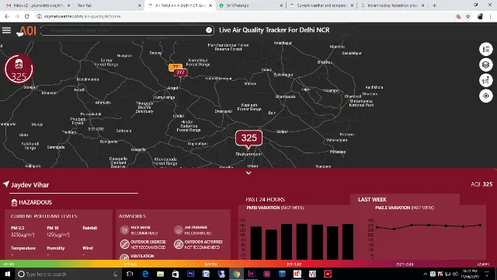Image resolution: width=497 pixels, height=280 pixels.
Task: Click the circular 325 AQI badge
Action: pyautogui.click(x=19, y=69)
